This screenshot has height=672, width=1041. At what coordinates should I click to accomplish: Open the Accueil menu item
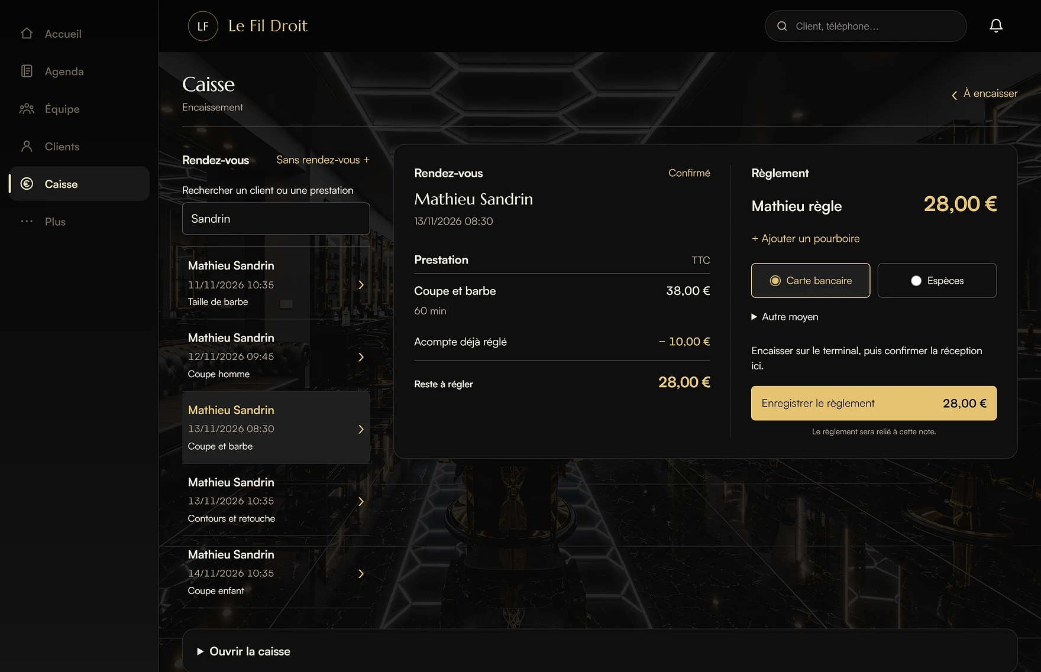79,34
